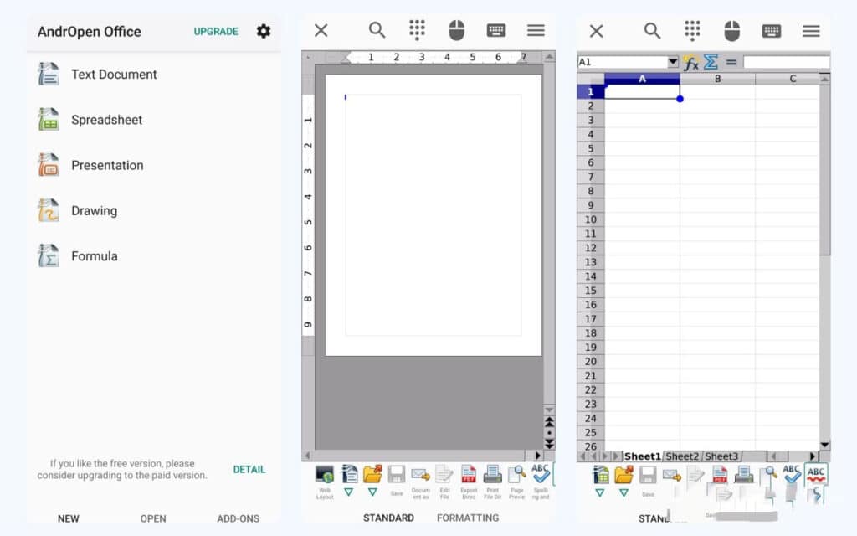The height and width of the screenshot is (536, 857).
Task: Toggle on-screen keyboard in Calc panel
Action: click(x=772, y=30)
